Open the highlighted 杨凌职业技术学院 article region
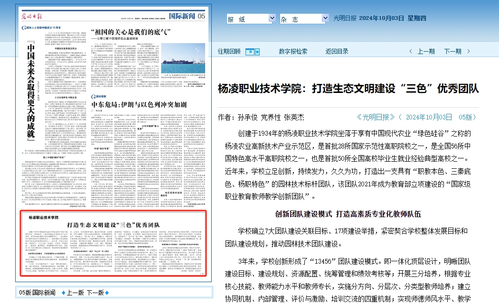Viewport: 499px width, 303px height. click(113, 243)
